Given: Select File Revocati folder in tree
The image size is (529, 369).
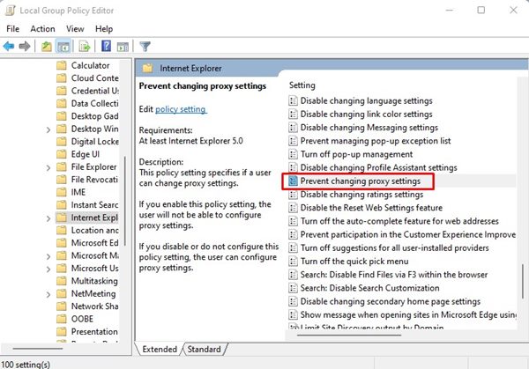Looking at the screenshot, I should 87,180.
